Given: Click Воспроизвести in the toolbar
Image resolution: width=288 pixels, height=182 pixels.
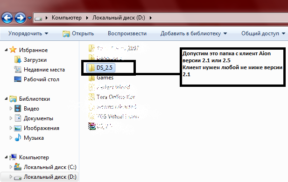Looking at the screenshot, I should (x=127, y=33).
